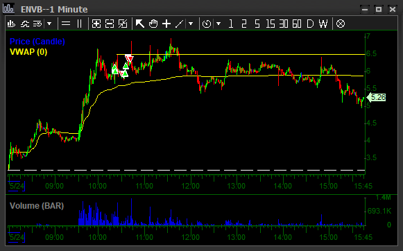Screen dimensions: 403x251
Task: Select the vertical lines tool
Action: coord(79,24)
